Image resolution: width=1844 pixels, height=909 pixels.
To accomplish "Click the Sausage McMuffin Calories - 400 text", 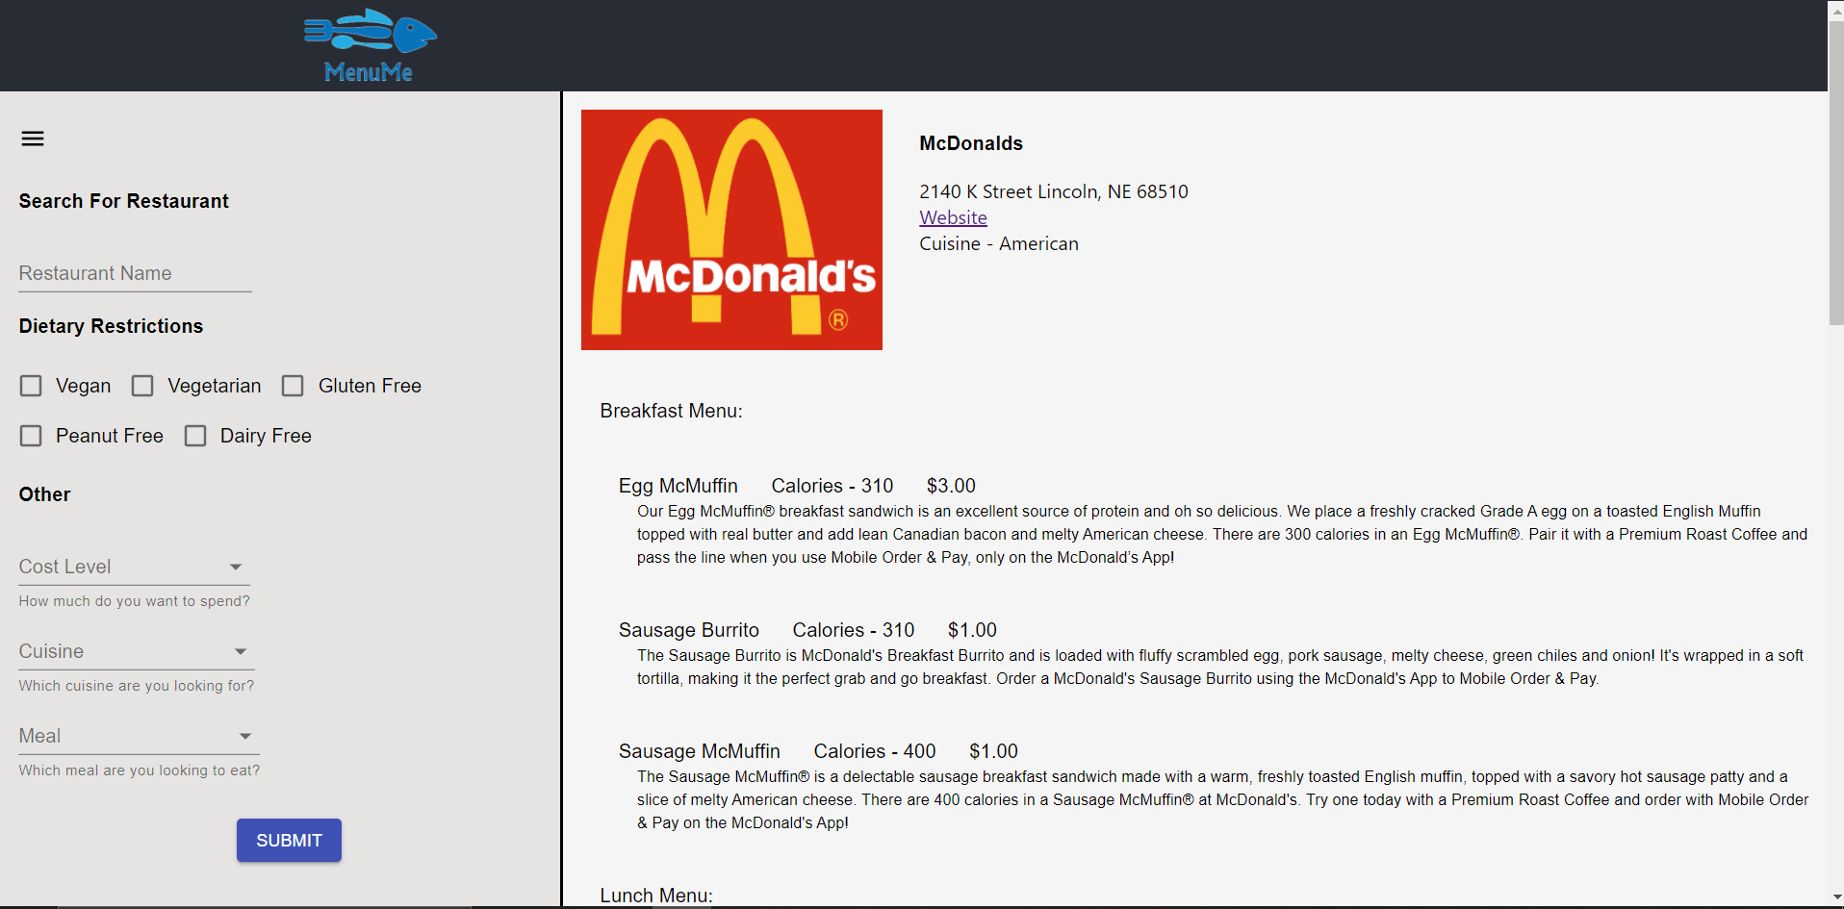I will [x=875, y=751].
